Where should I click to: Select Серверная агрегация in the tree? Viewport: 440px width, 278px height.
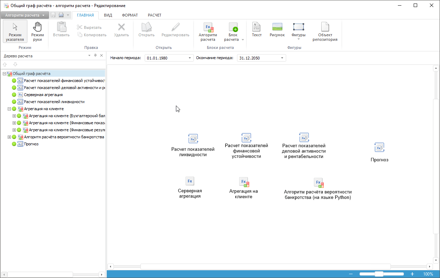44,95
